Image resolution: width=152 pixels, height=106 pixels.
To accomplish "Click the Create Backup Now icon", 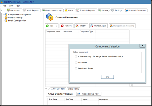I will click(79, 94).
